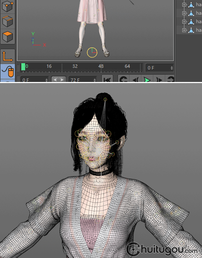Play the animation forwards

(x=147, y=80)
